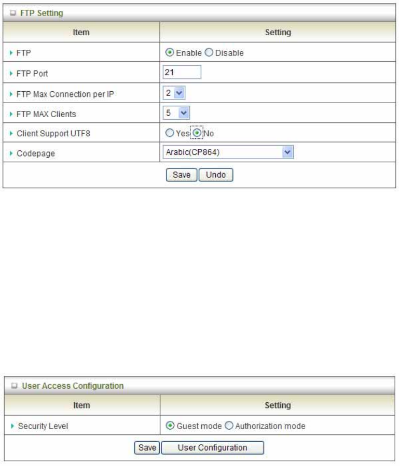Click the arrow bullet beside FTP Port
The image size is (400, 466).
pyautogui.click(x=11, y=74)
